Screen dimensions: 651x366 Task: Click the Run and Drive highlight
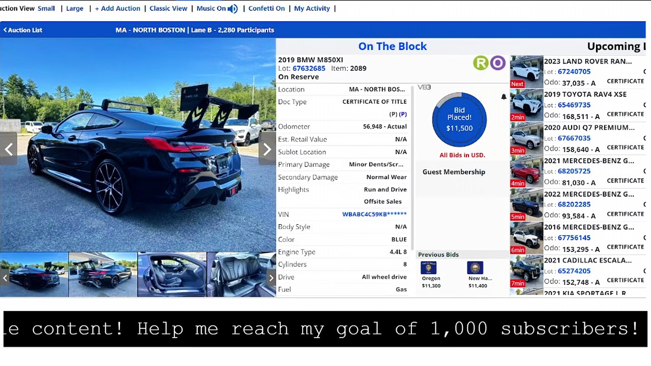click(386, 190)
